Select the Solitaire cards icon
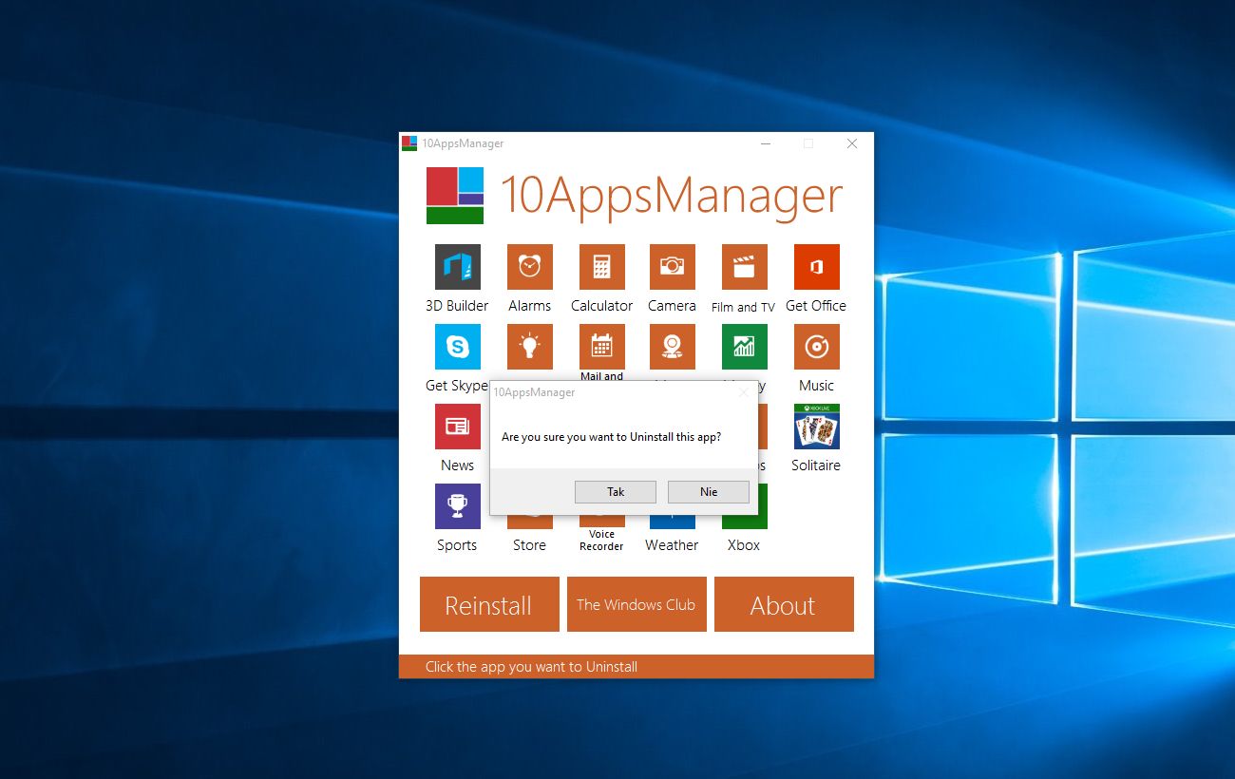The image size is (1235, 779). [x=816, y=427]
